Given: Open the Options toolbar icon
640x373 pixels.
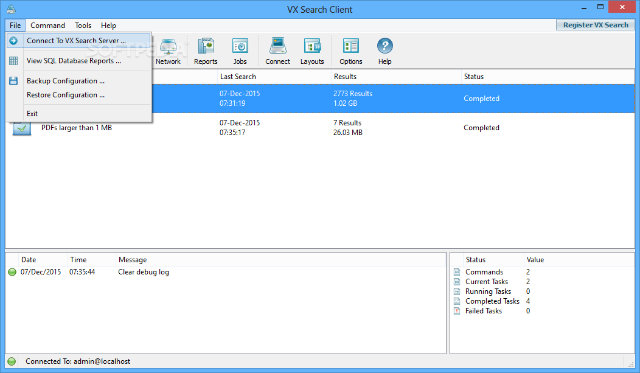Looking at the screenshot, I should [x=350, y=52].
